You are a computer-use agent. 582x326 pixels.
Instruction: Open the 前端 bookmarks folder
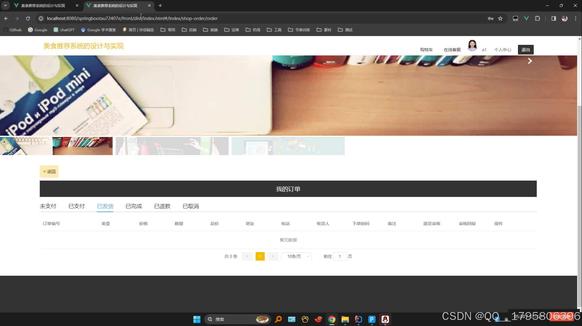tap(211, 30)
